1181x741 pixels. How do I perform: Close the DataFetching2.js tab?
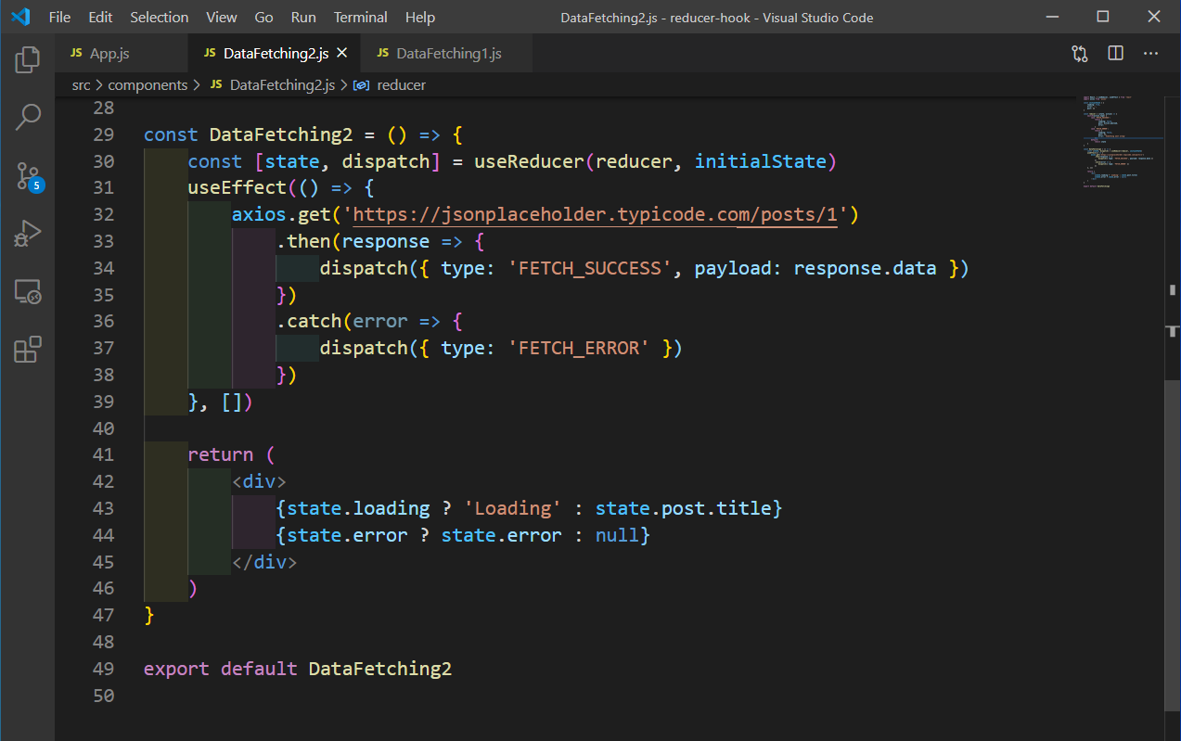tap(342, 54)
